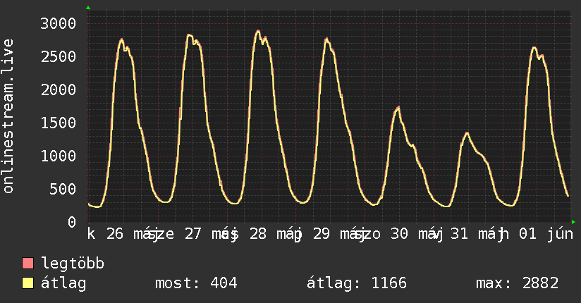Click the 28 date label on x-axis
Viewport: 581px width, 303px height.
pos(258,234)
